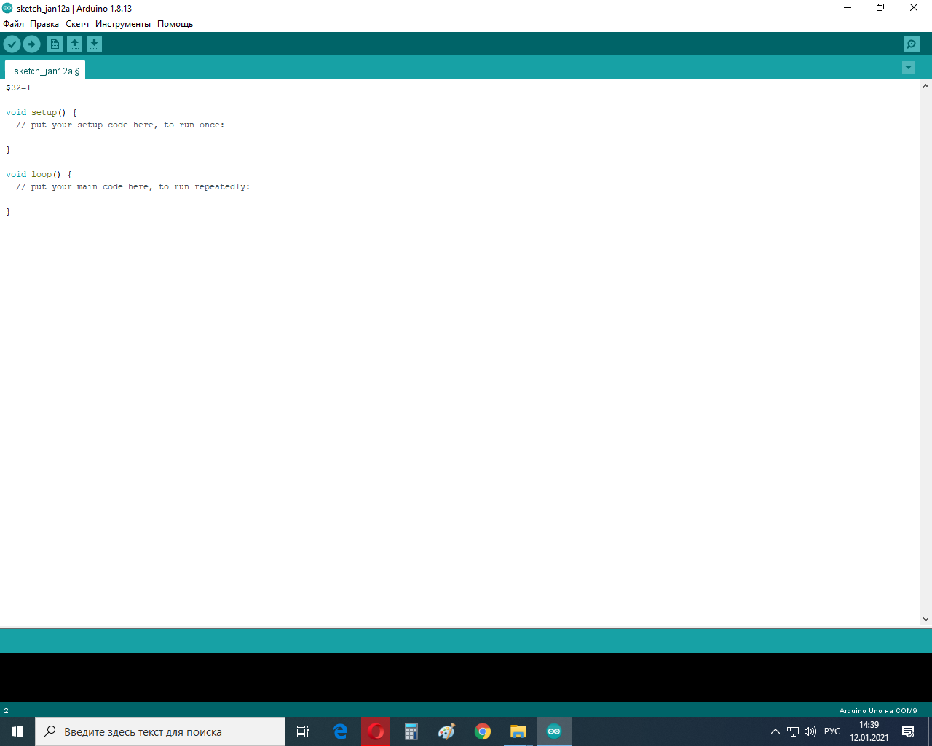Viewport: 932px width, 746px height.
Task: Open the Скетч menu
Action: 77,24
